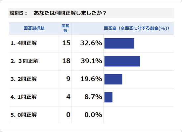
Task: Click the blue bar for 4問正解
Action: [119, 43]
